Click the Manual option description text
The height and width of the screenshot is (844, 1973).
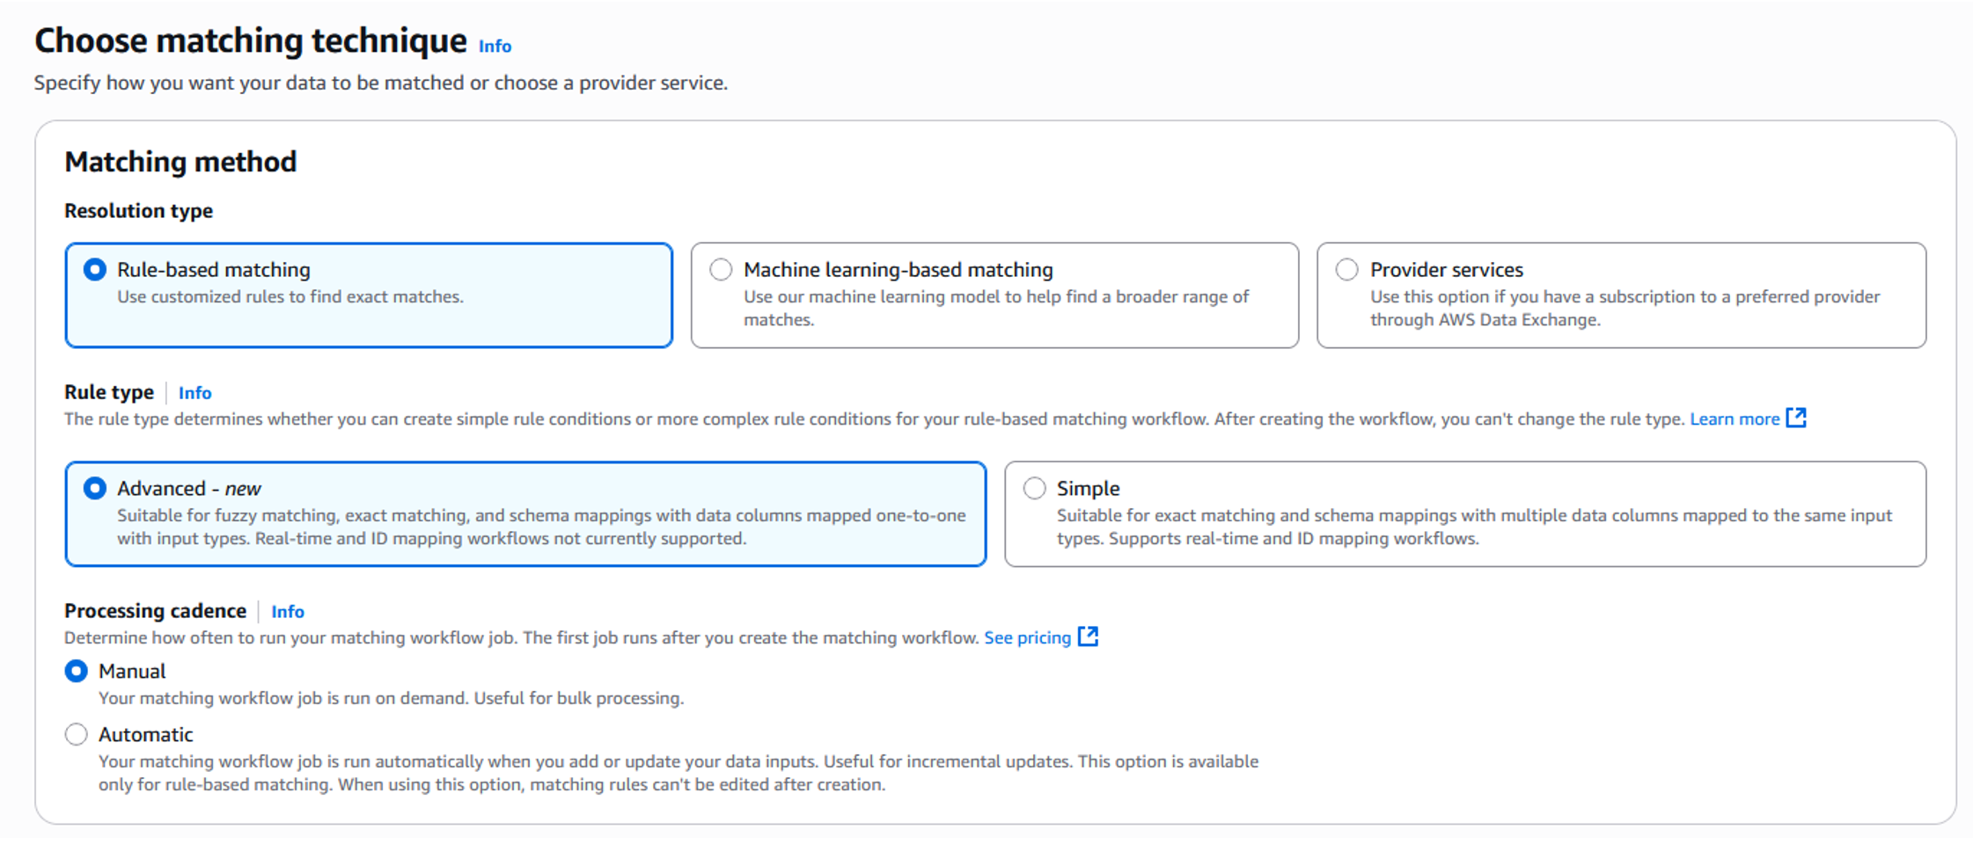point(391,699)
